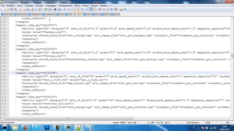Open the Modifica menu
The image size is (234, 131).
tap(11, 6)
